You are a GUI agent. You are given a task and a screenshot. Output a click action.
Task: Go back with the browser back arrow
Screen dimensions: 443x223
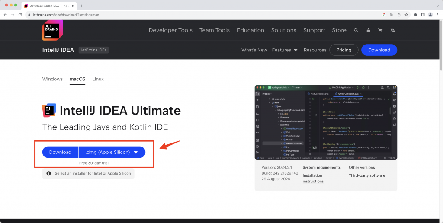[x=5, y=15]
